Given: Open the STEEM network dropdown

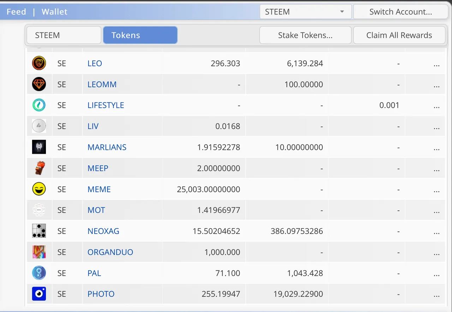Looking at the screenshot, I should click(305, 12).
